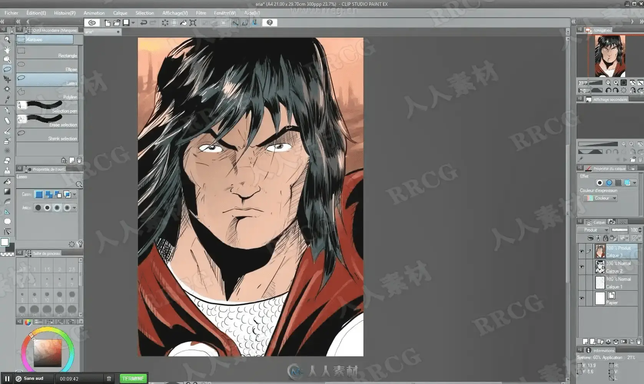The image size is (644, 384).
Task: Open the Calque panel menu button
Action: 580,222
